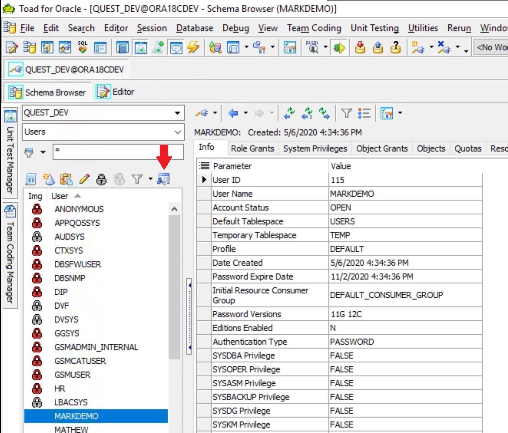Click the DEFAULT_CONSUMER_GROUP value cell
This screenshot has height=433, width=508.
pos(405,295)
